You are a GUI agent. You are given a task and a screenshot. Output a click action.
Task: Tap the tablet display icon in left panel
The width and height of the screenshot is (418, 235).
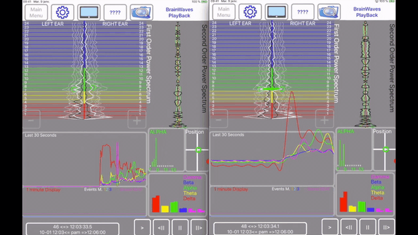pyautogui.click(x=89, y=12)
